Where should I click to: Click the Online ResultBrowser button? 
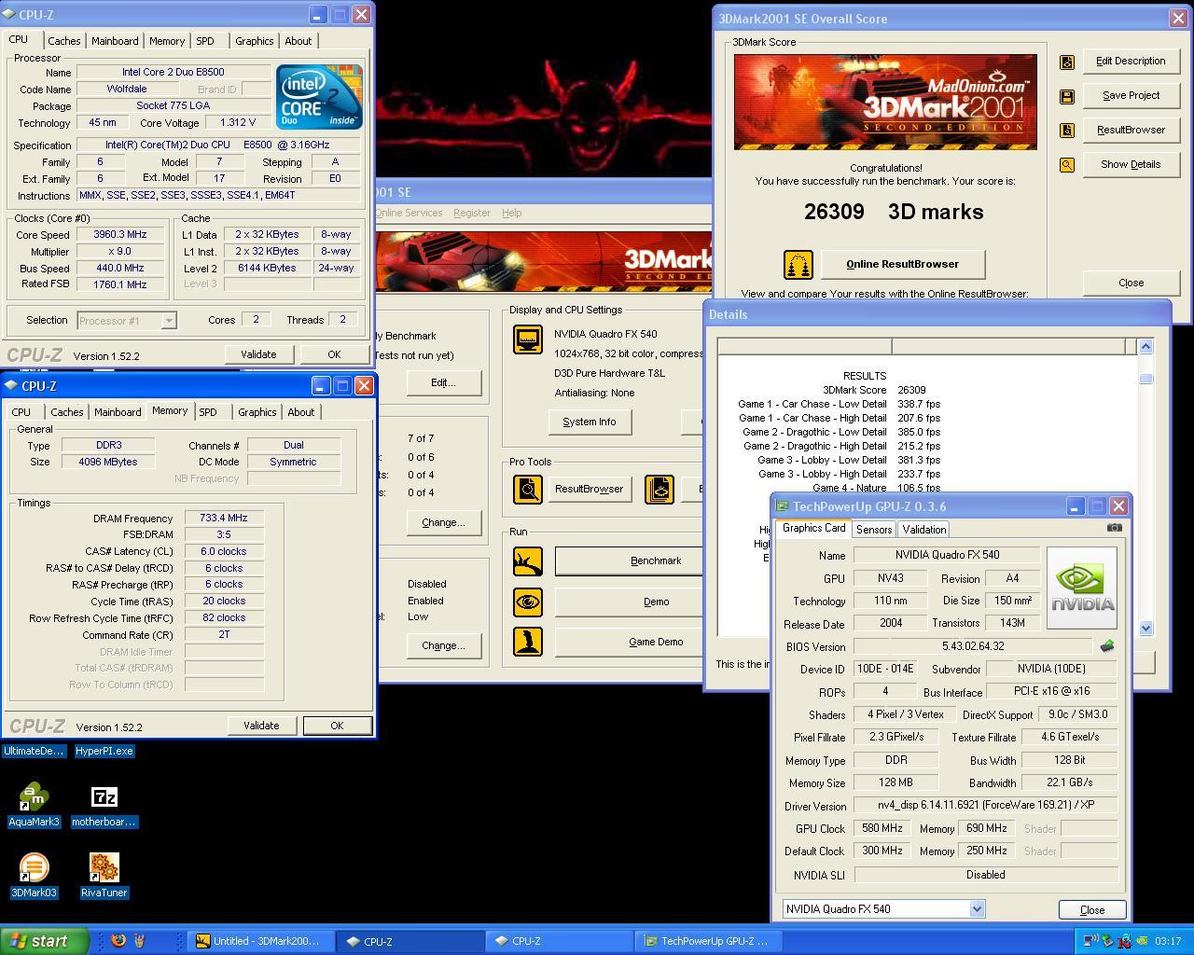902,264
